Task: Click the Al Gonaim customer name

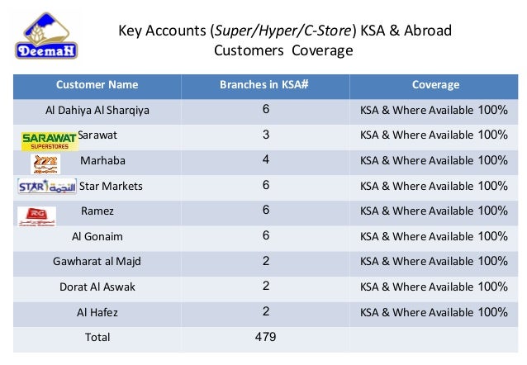Action: 97,237
